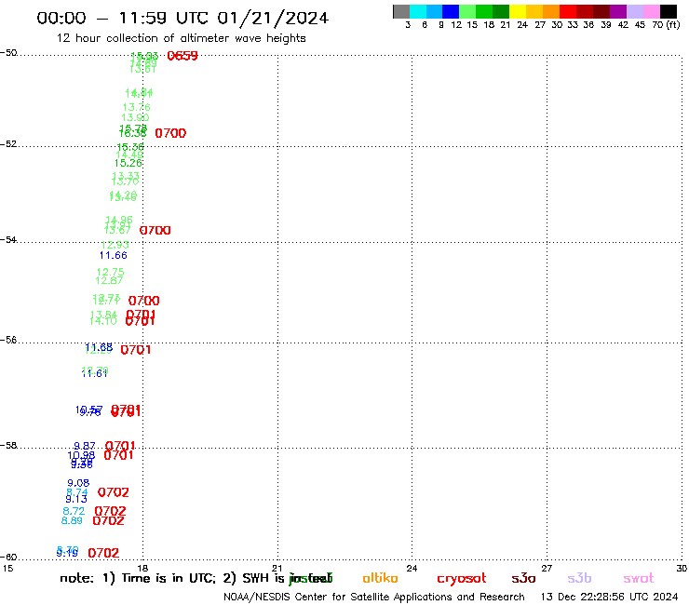
Task: Select the yellow swatch in the color bar
Action: (x=518, y=12)
